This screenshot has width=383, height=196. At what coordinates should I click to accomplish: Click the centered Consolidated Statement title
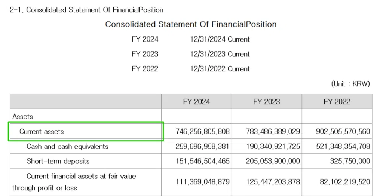click(x=191, y=24)
